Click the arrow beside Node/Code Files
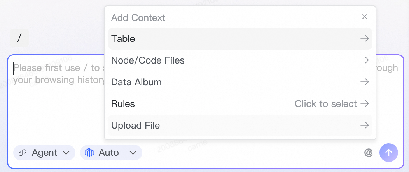 (x=364, y=60)
